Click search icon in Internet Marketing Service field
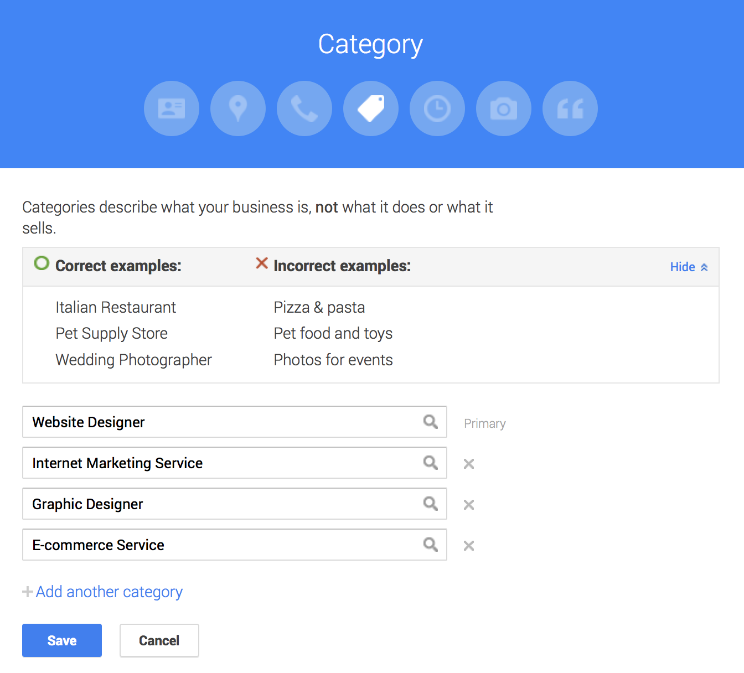Viewport: 744px width, 673px height. 431,463
